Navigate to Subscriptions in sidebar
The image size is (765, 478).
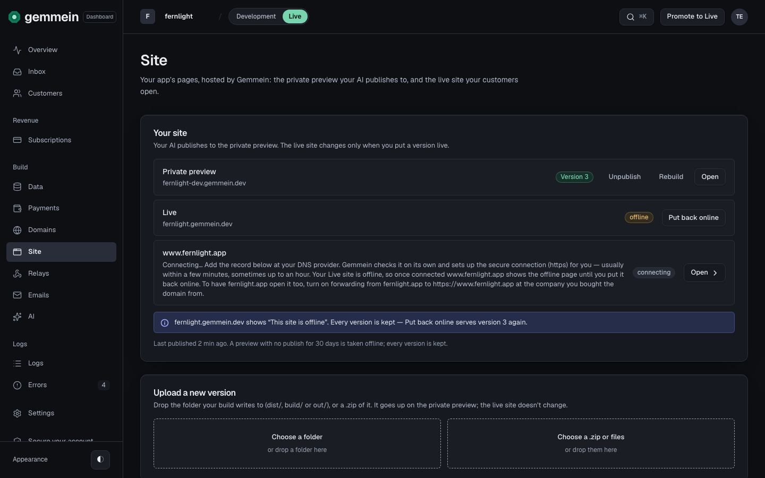(61, 140)
